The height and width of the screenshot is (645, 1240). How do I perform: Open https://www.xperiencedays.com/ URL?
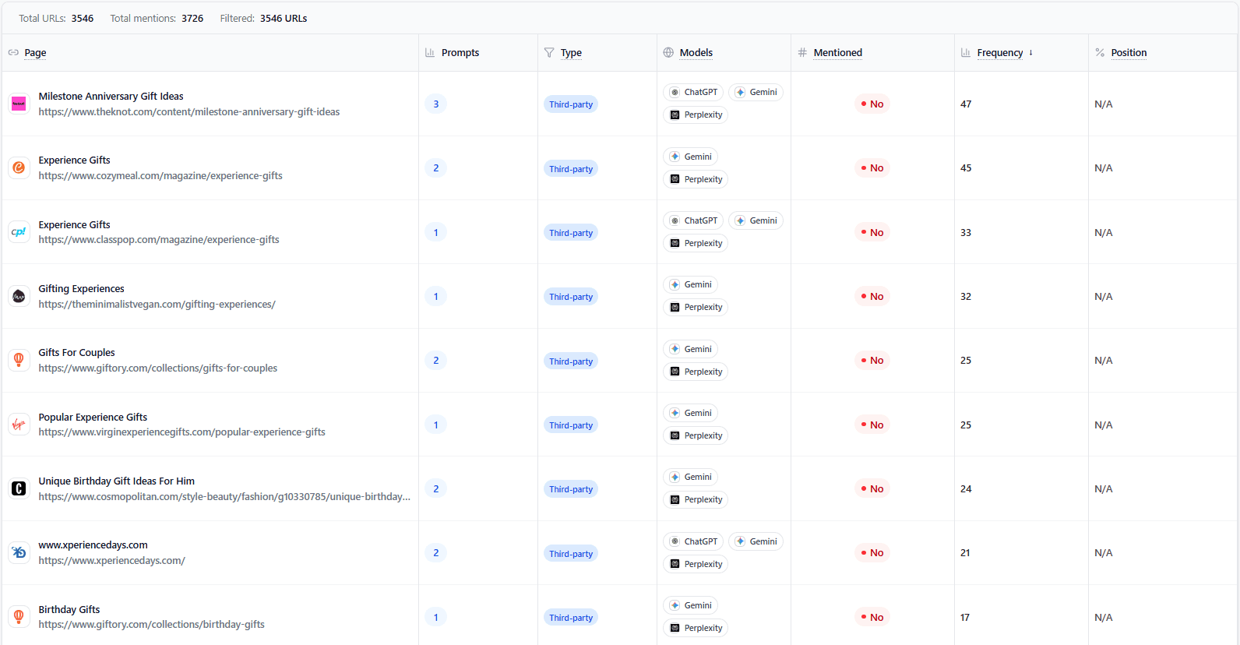(x=112, y=560)
